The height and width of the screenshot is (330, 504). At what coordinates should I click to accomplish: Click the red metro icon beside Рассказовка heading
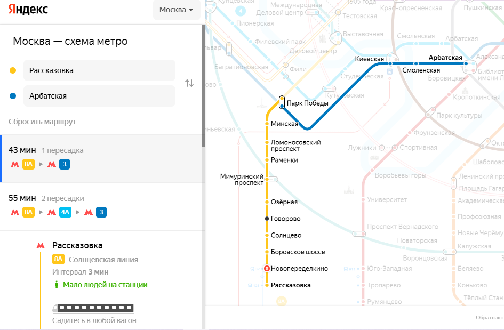[x=40, y=246]
